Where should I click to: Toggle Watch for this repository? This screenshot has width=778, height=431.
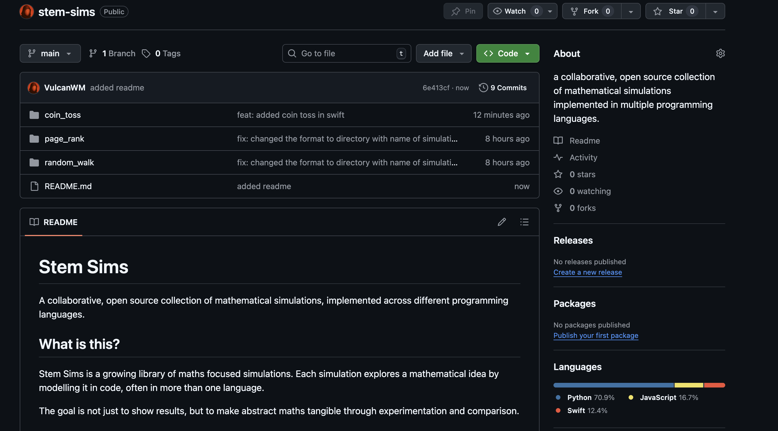point(515,11)
